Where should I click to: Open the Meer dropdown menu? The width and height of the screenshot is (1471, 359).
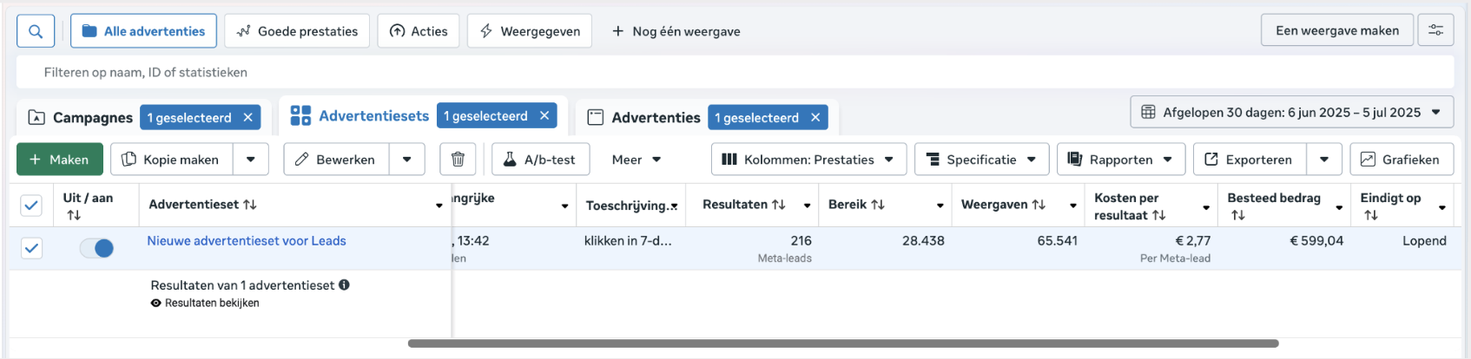[x=637, y=160]
